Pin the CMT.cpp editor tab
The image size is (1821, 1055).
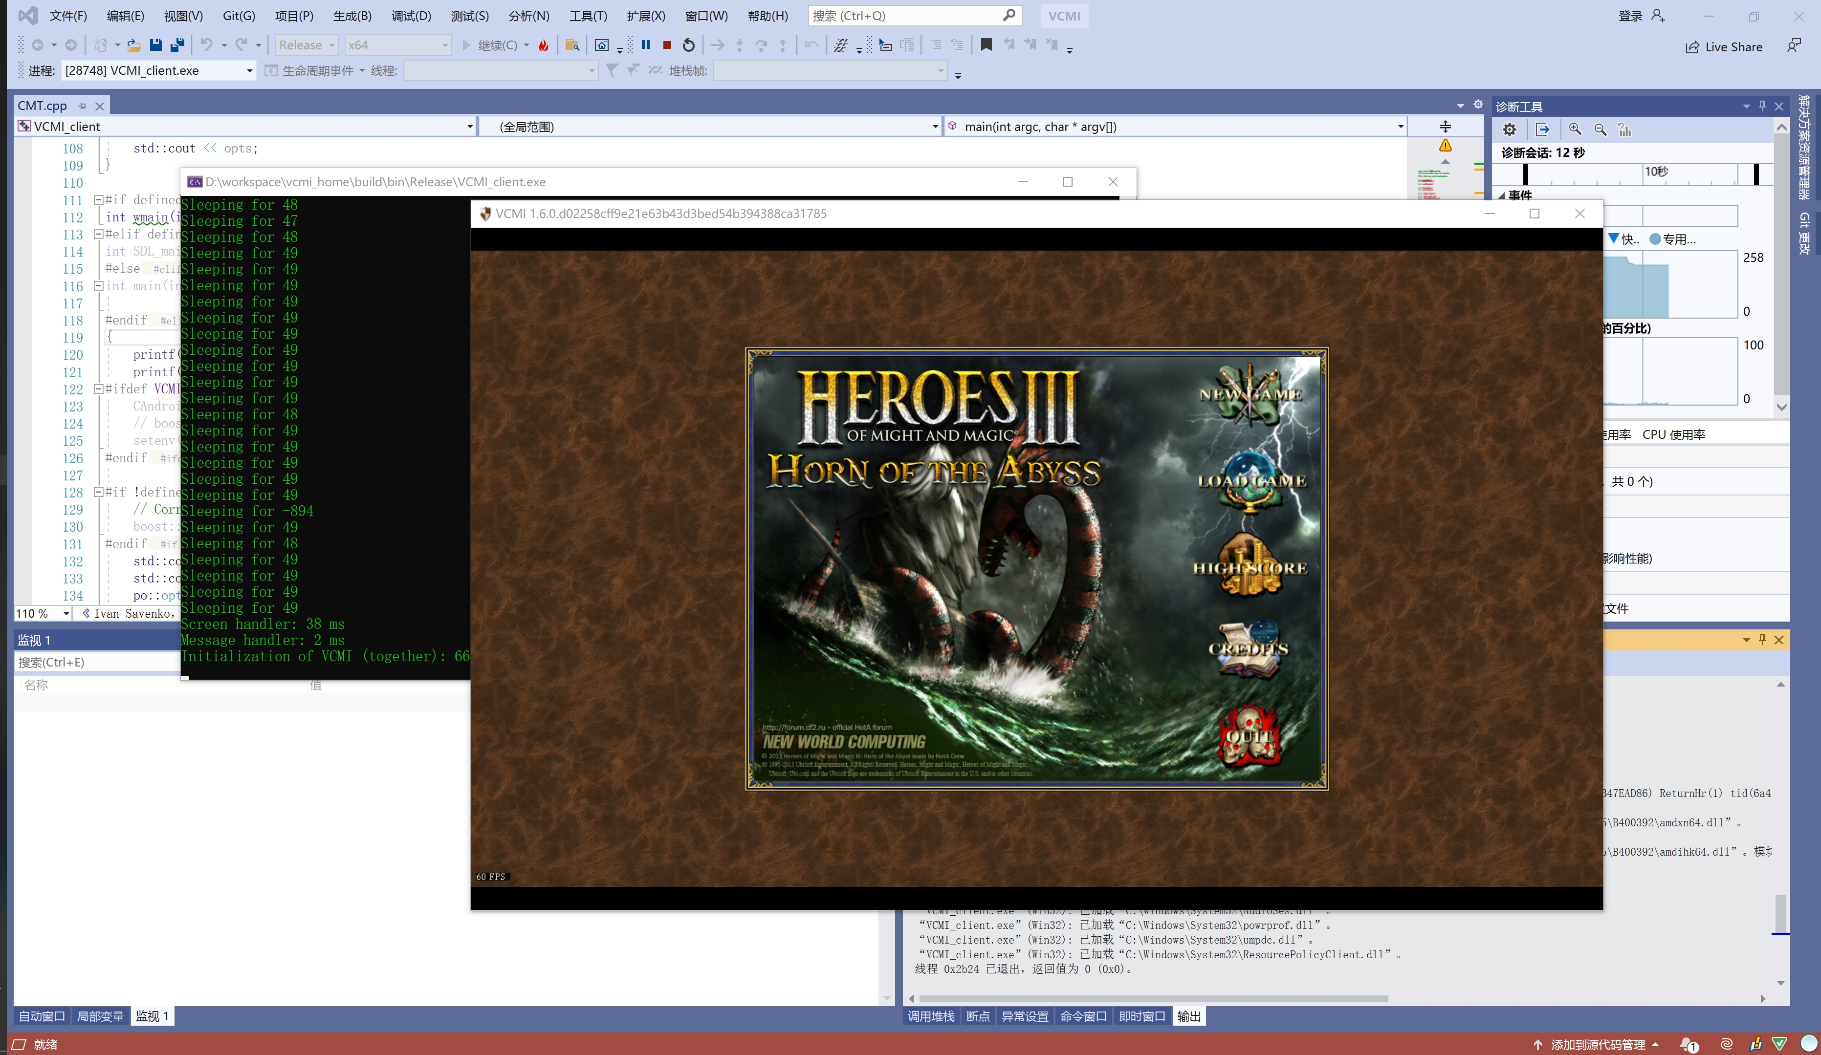click(82, 106)
